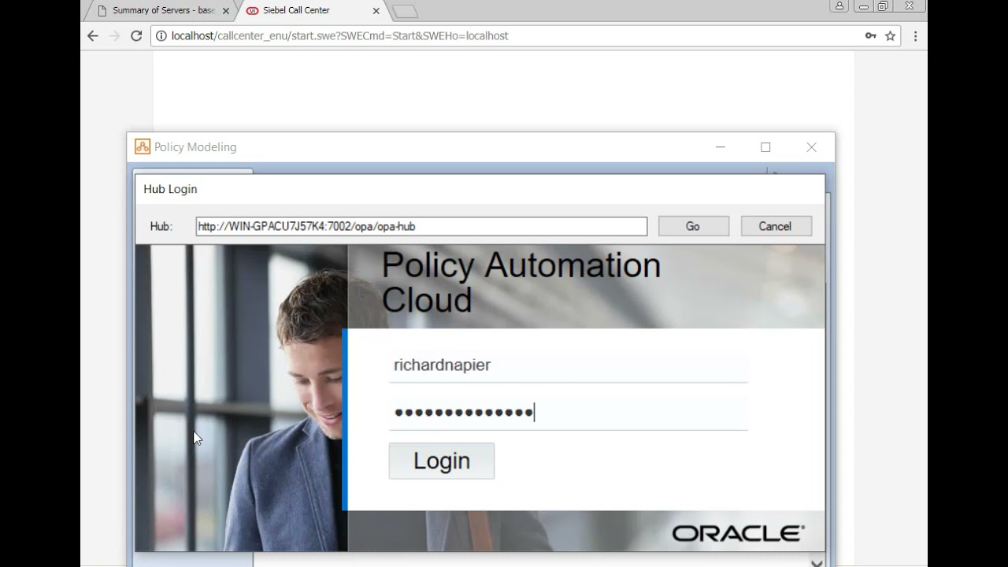
Task: Click the Cancel button in Hub Login
Action: [x=776, y=226]
